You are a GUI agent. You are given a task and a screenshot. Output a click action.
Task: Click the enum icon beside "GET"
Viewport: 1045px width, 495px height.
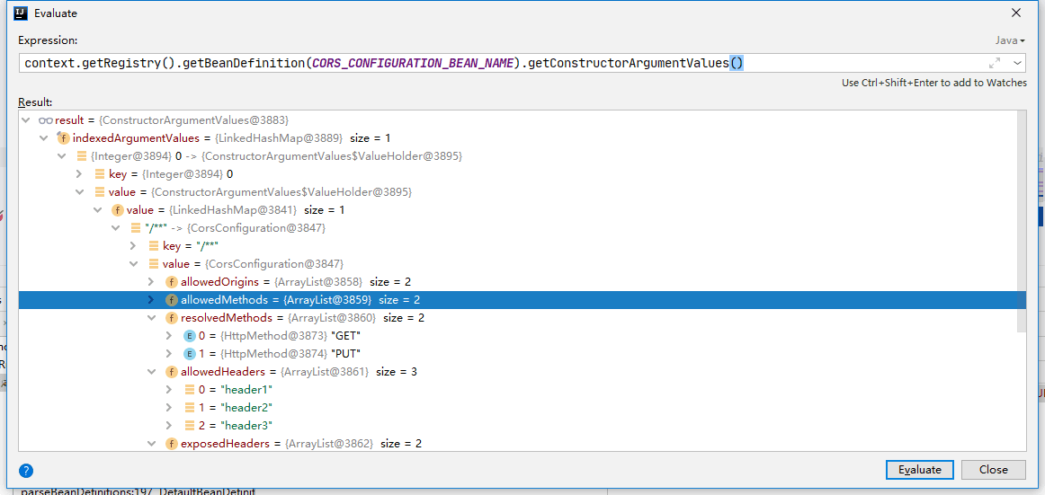[x=189, y=336]
